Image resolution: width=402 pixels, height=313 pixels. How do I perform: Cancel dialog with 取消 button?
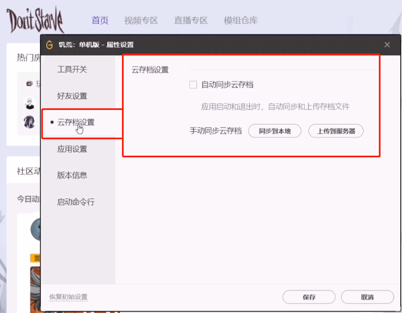click(x=367, y=297)
